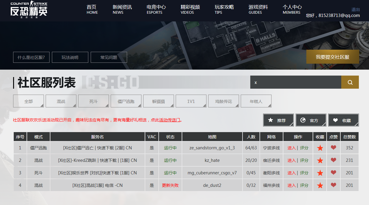Click the 我要提交社区服 button
369x205 pixels.
(x=333, y=57)
